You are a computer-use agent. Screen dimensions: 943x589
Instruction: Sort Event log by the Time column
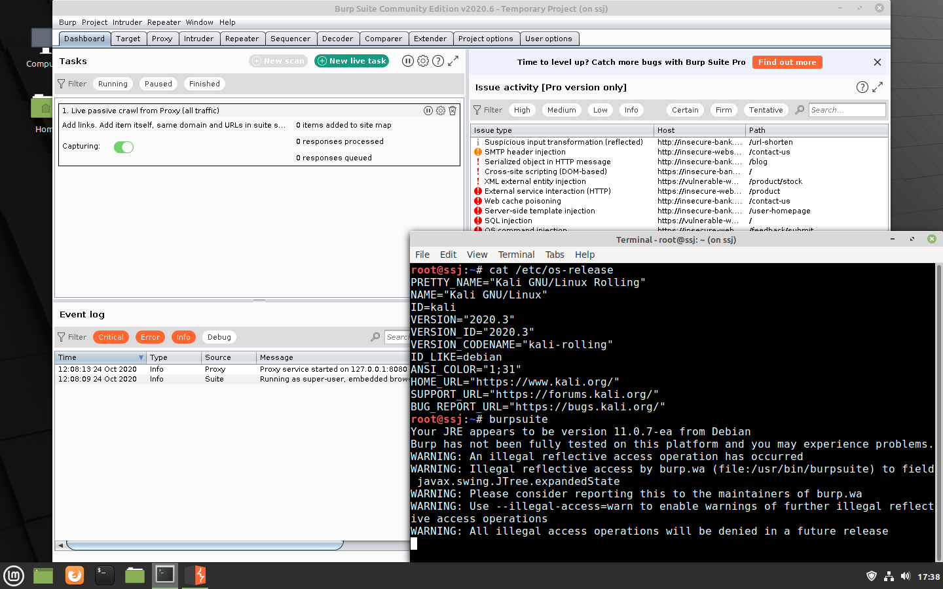(x=100, y=357)
